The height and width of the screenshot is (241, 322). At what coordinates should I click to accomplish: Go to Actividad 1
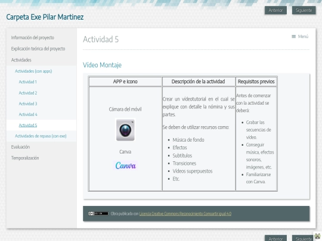click(x=27, y=82)
